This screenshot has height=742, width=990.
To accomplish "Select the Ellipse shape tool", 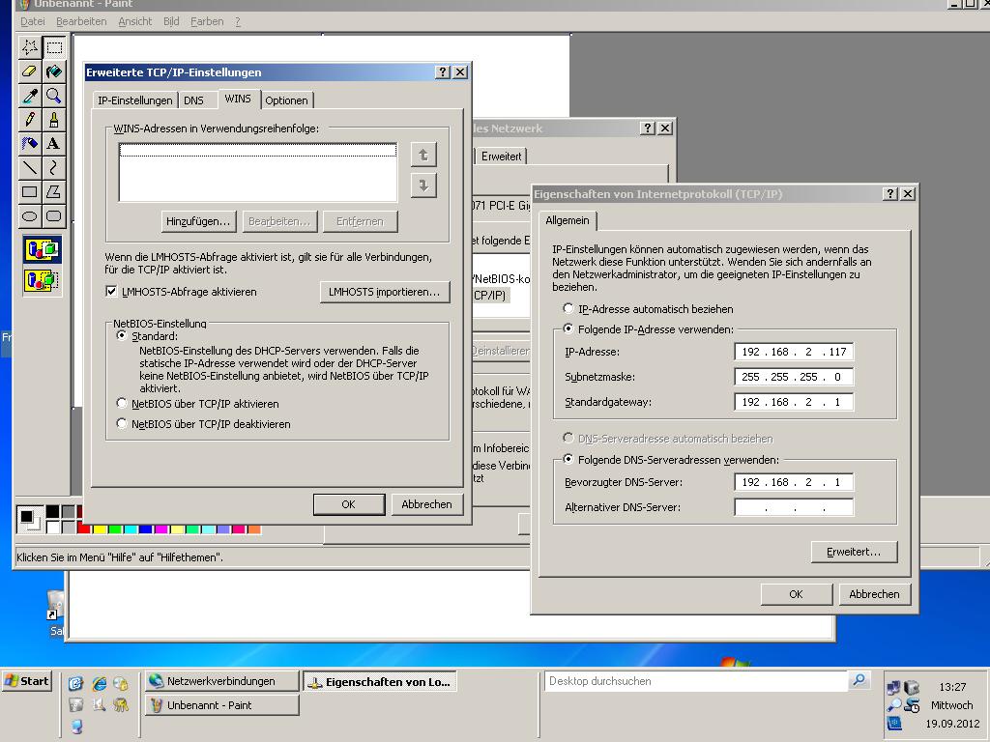I will pyautogui.click(x=29, y=216).
